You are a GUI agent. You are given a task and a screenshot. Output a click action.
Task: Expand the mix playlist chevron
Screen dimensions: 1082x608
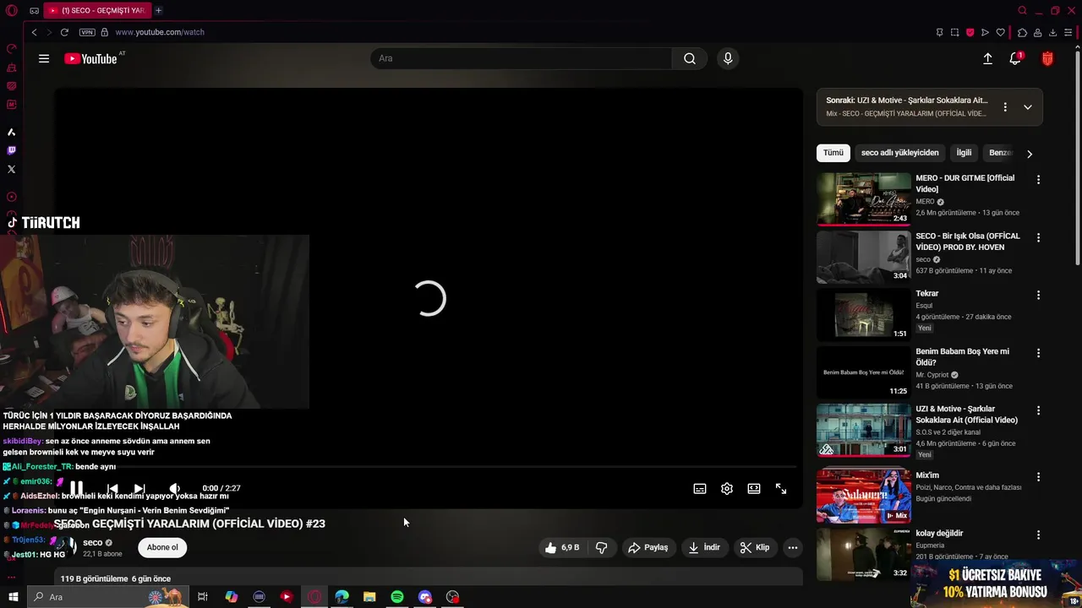click(x=1028, y=107)
